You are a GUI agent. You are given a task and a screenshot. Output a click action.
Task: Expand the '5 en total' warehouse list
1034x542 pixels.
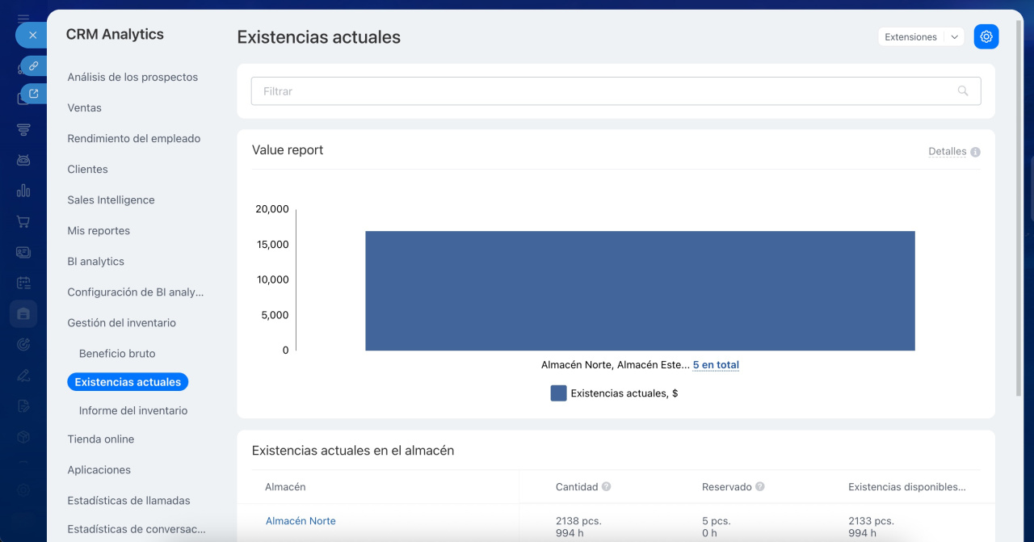(716, 365)
